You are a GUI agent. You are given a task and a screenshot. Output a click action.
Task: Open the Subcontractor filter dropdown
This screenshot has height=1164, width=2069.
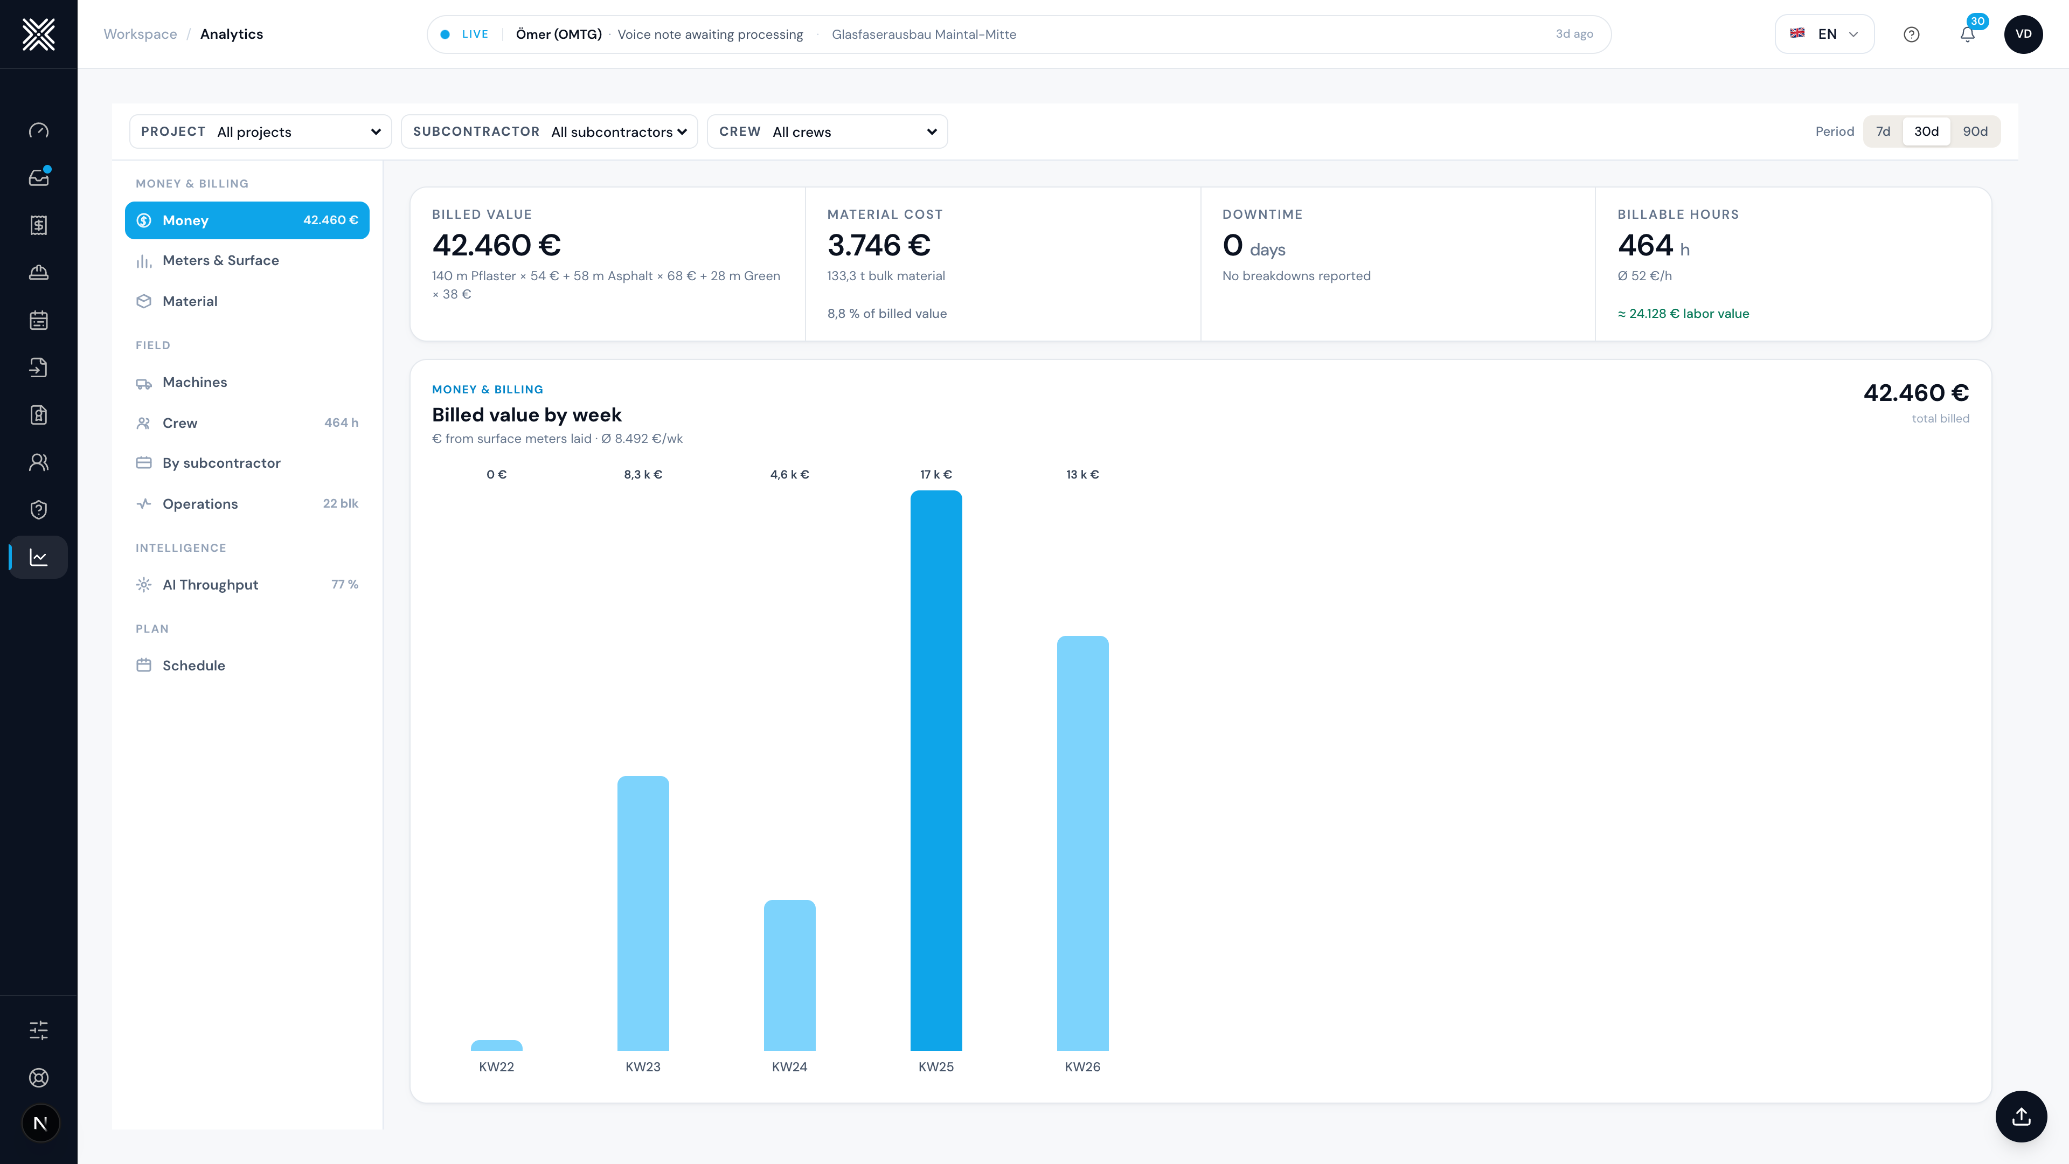550,131
